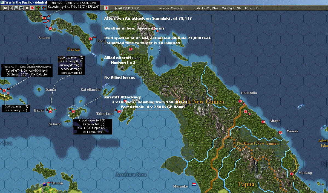Click the 'Papua' region label
Viewport: 328px width, 193px height.
click(246, 184)
